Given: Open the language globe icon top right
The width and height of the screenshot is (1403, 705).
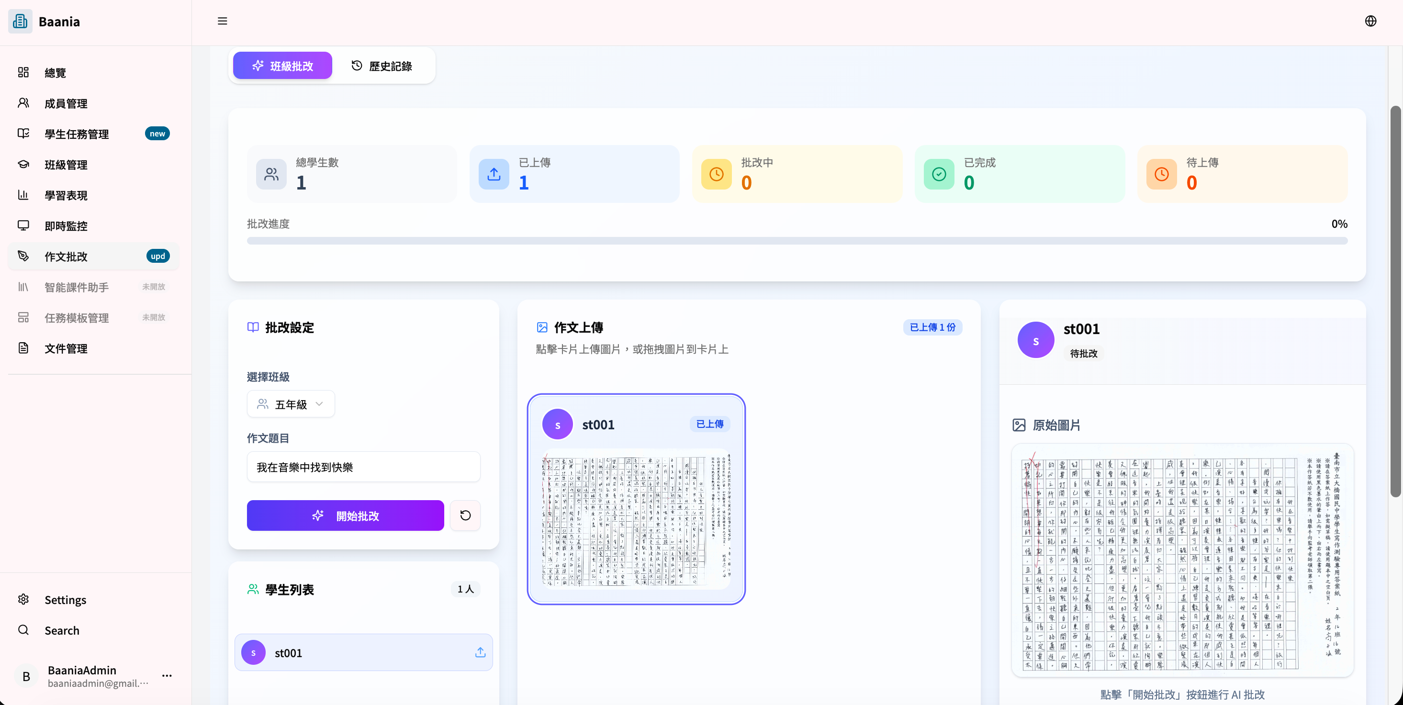Looking at the screenshot, I should [x=1371, y=21].
